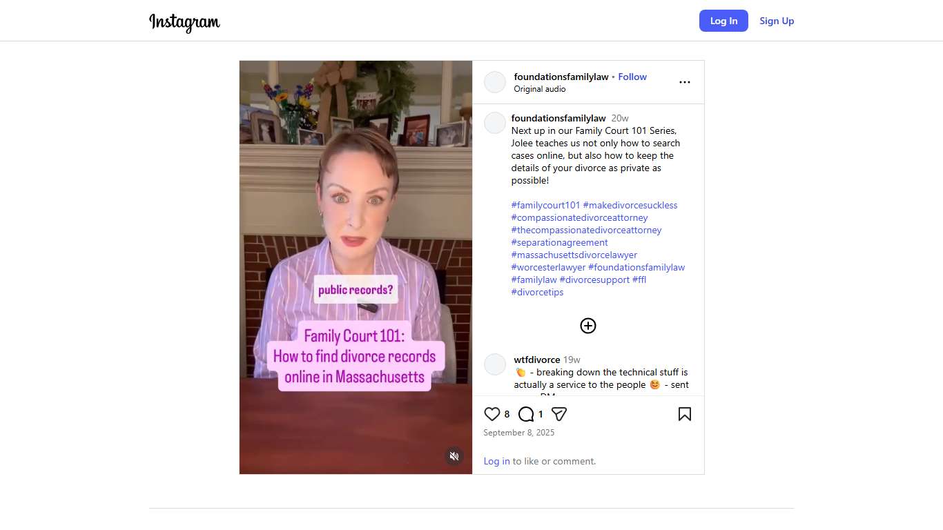943x530 pixels.
Task: Open the #familycourt101 hashtag
Action: tap(545, 205)
